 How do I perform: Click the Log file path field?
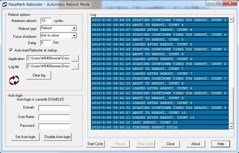48,66
